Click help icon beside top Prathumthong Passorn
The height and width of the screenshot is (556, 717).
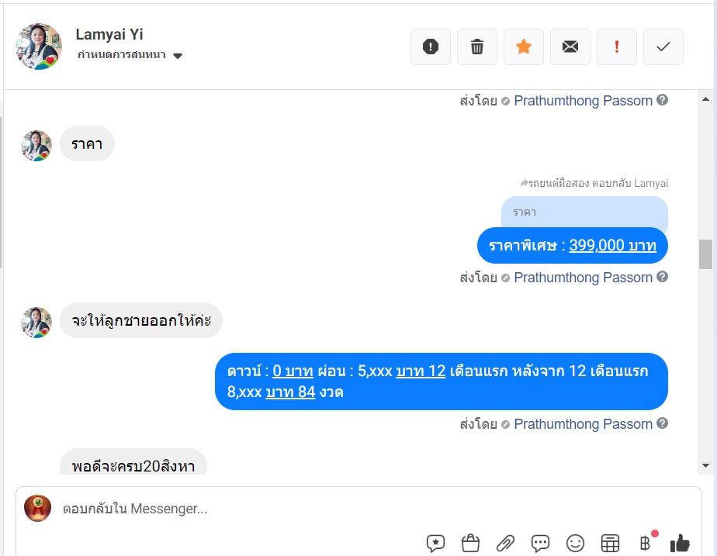(662, 99)
